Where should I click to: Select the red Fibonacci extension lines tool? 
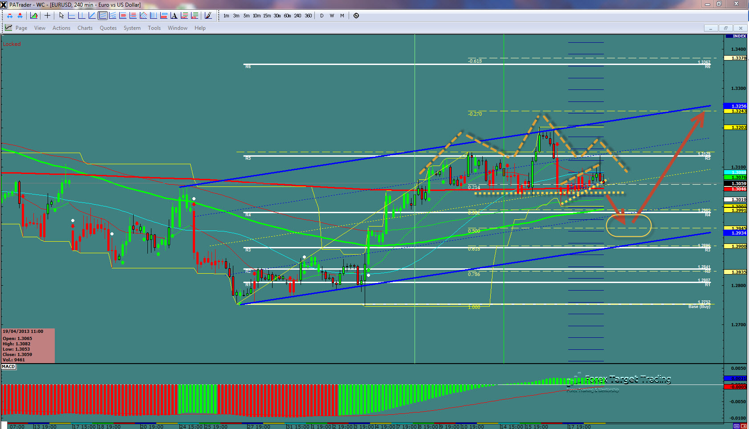[x=133, y=16]
